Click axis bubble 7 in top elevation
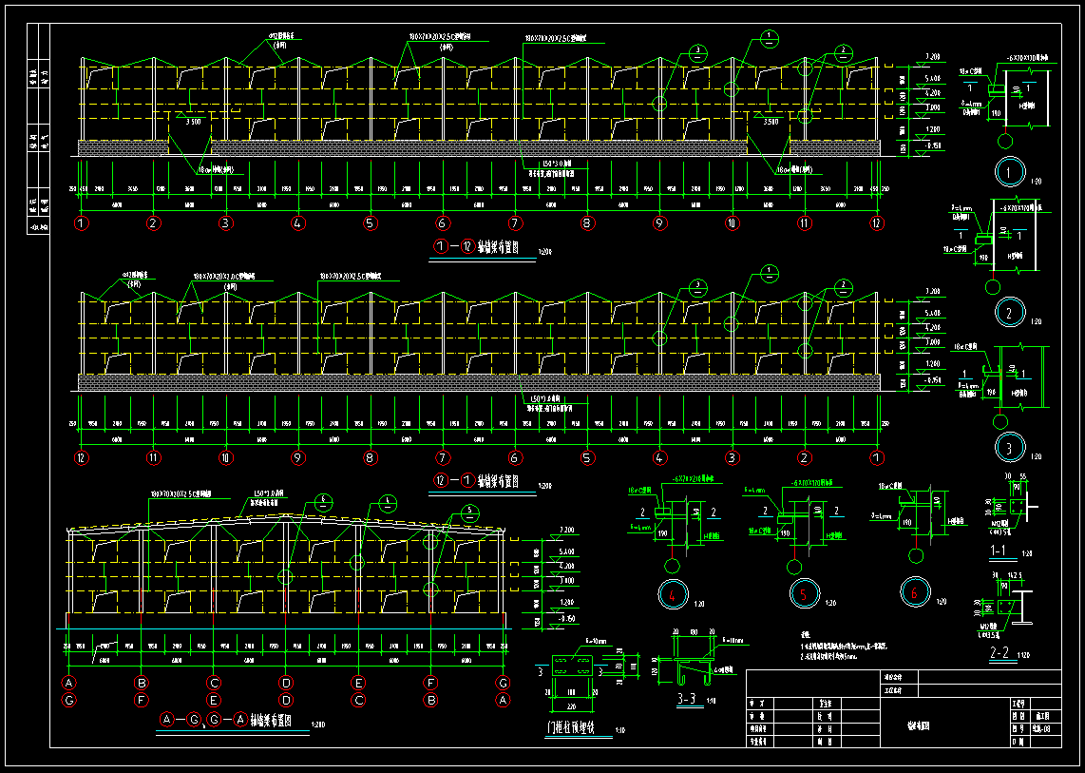The width and height of the screenshot is (1085, 773). pyautogui.click(x=515, y=224)
